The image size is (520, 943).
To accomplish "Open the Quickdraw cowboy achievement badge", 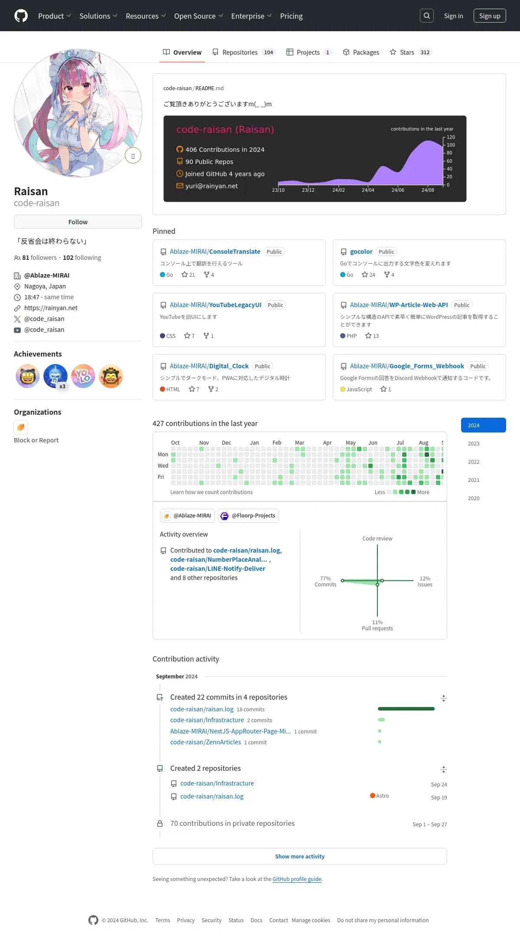I will click(x=111, y=376).
